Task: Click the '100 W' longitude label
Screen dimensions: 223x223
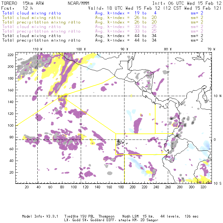Action: (81, 49)
